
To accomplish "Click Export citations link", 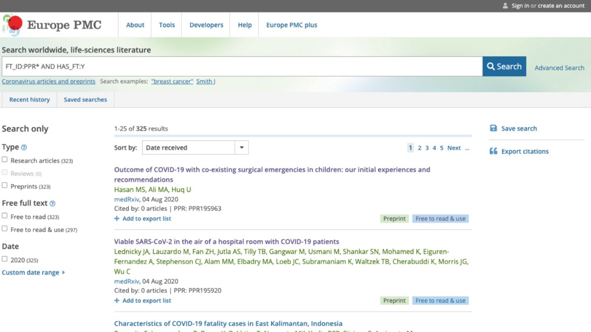I will click(x=525, y=151).
